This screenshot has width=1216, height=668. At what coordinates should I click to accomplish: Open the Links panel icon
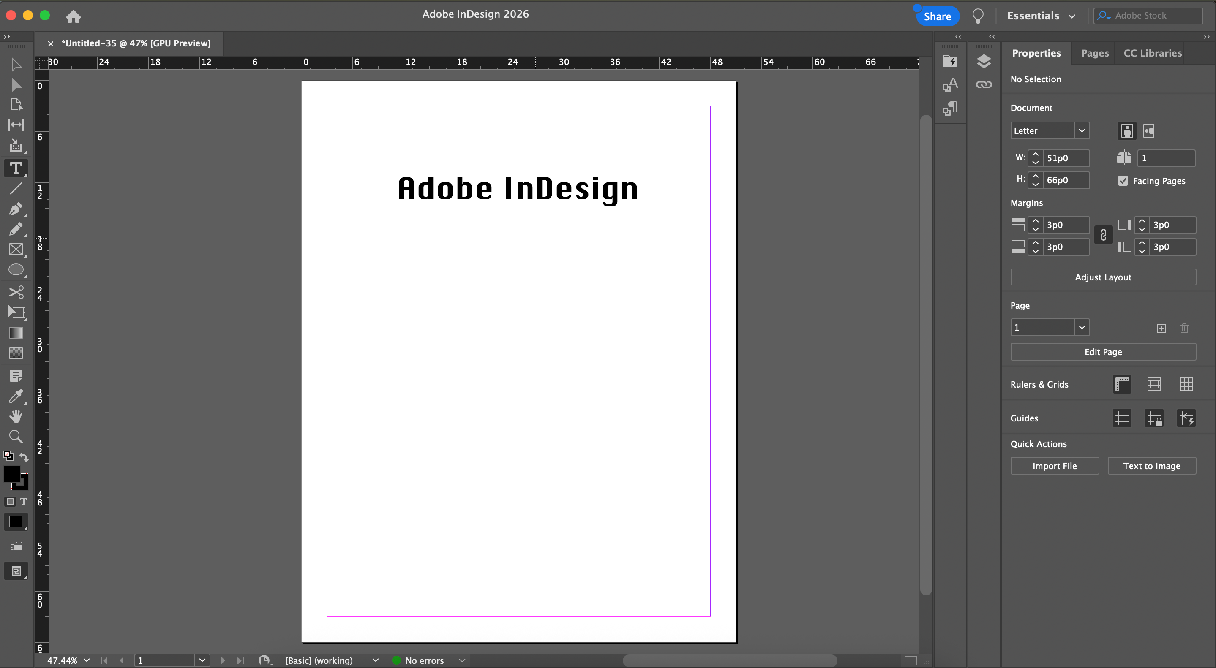pyautogui.click(x=983, y=85)
